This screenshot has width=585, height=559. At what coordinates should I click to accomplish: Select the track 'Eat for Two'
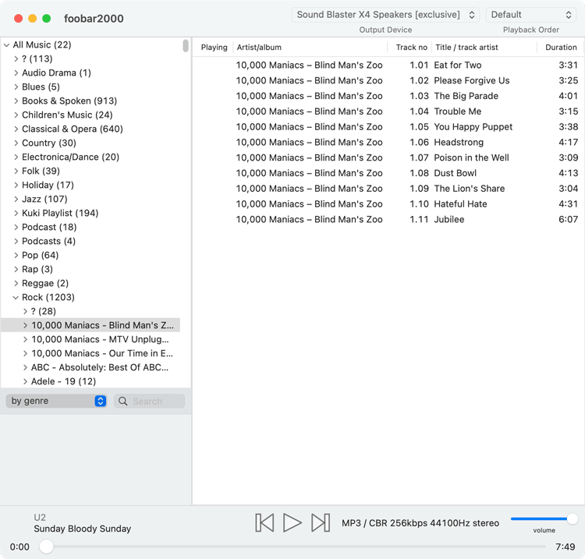[x=457, y=65]
